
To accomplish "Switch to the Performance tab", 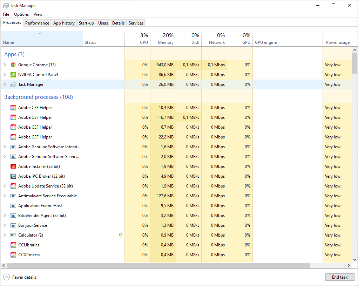I will click(x=37, y=23).
